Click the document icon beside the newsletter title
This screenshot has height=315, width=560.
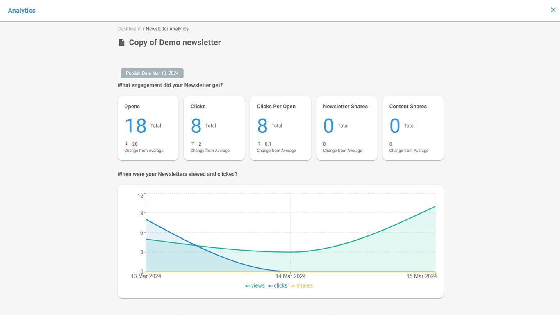(x=121, y=43)
